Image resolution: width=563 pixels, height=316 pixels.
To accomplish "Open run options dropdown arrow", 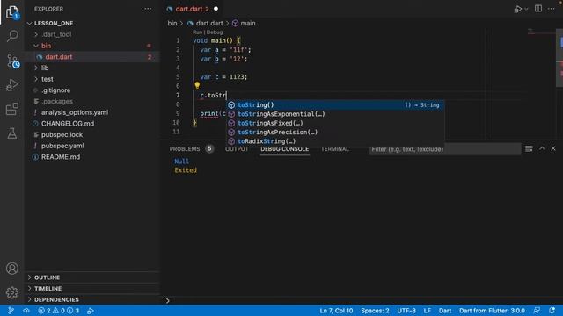I will click(526, 9).
